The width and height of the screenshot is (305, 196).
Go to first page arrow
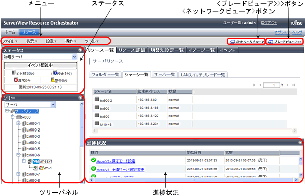(x=254, y=85)
